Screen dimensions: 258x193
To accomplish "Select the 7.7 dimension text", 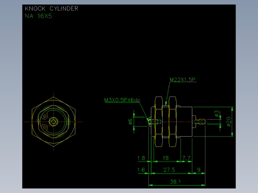I will [x=186, y=158].
